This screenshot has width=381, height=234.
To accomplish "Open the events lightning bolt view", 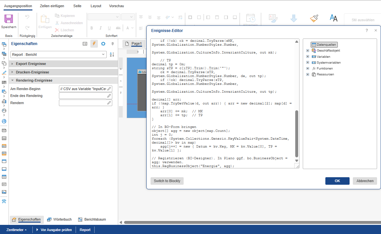I will click(x=94, y=44).
